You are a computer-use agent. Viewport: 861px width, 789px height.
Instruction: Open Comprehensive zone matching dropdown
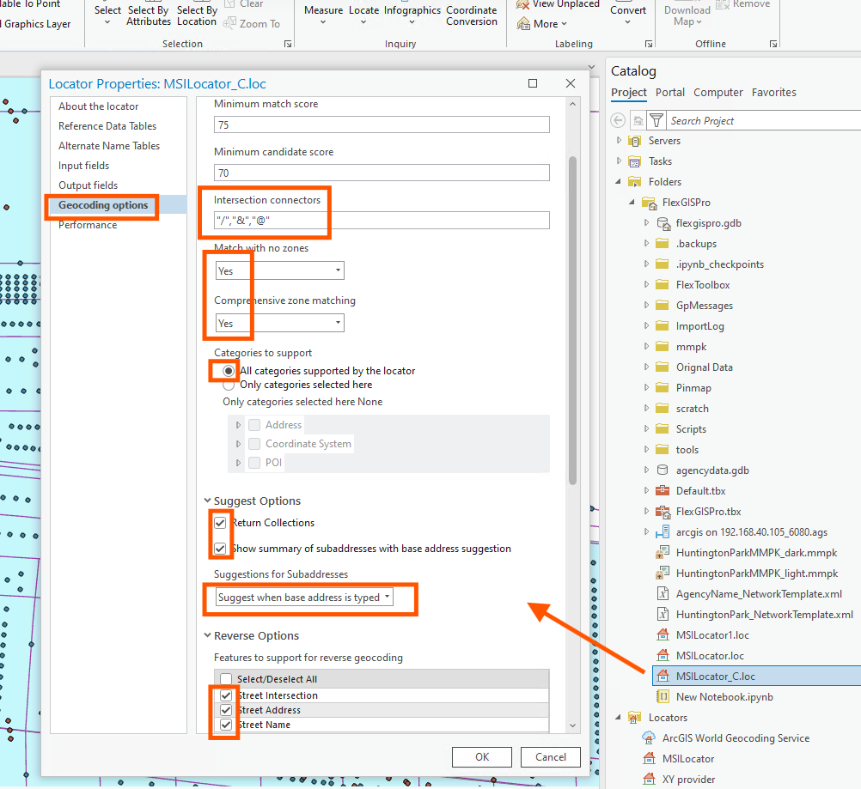click(x=280, y=323)
